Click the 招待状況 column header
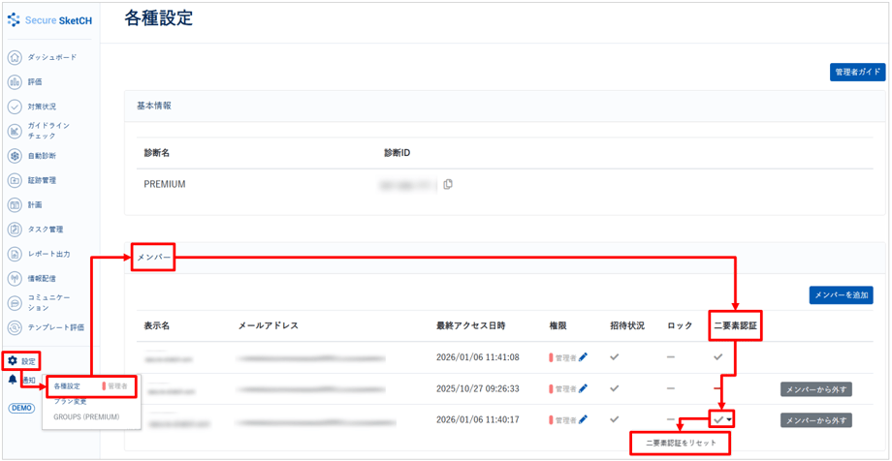 (626, 325)
